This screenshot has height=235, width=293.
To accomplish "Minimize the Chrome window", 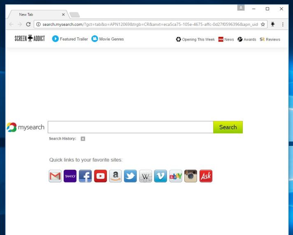I will (254, 9).
